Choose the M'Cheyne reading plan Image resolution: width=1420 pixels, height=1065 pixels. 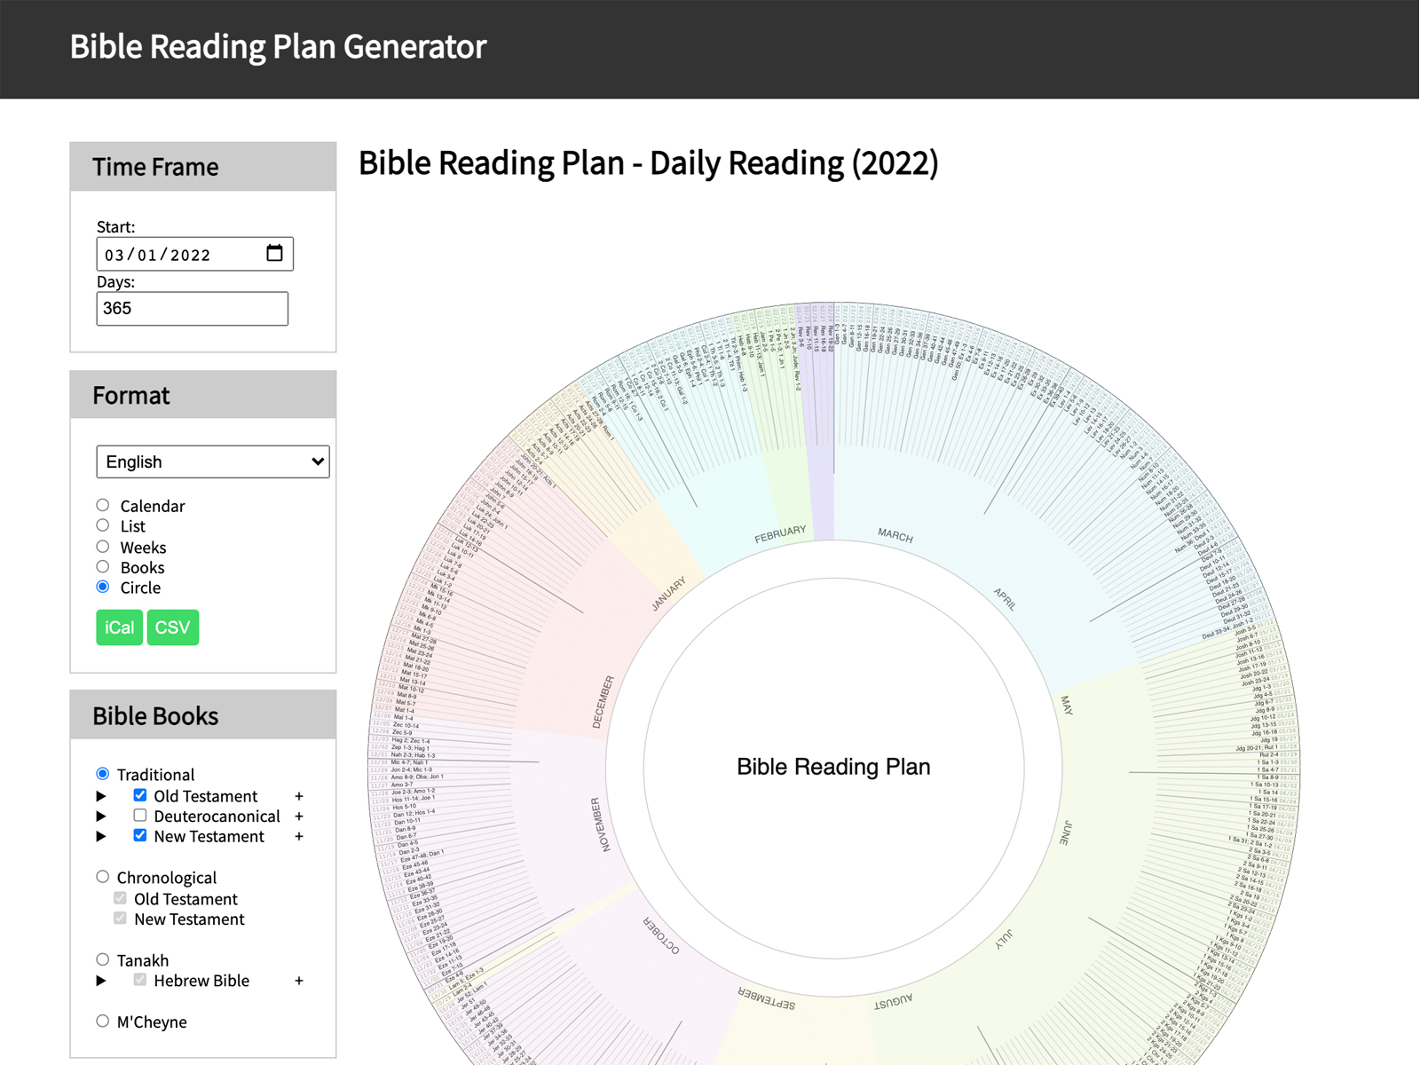tap(103, 1022)
